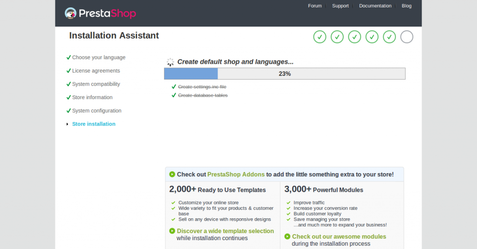Select the Store information step
This screenshot has width=477, height=249.
(x=92, y=97)
